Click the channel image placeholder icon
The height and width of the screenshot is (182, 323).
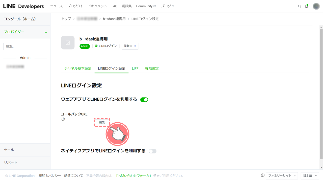68,42
